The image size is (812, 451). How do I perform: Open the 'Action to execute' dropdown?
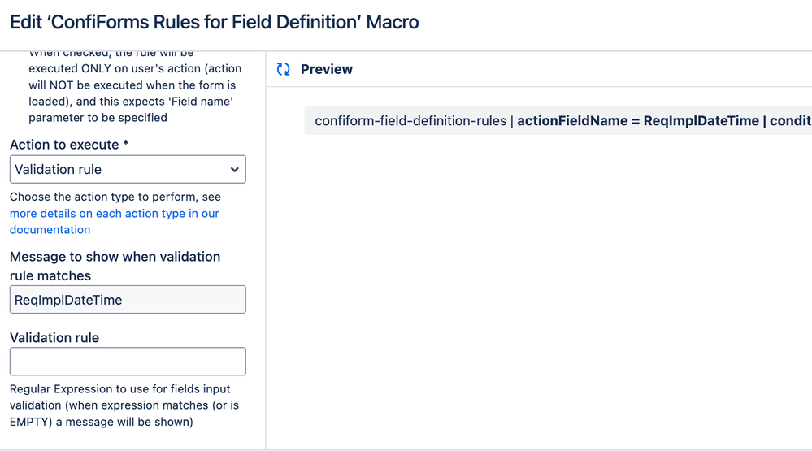128,170
